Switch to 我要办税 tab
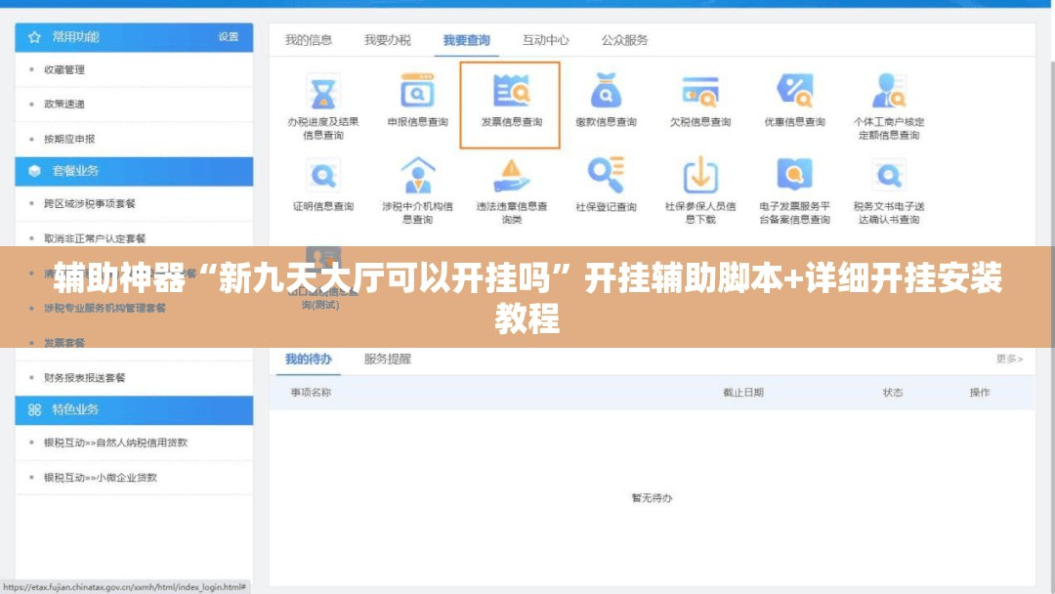This screenshot has width=1055, height=594. pos(388,40)
